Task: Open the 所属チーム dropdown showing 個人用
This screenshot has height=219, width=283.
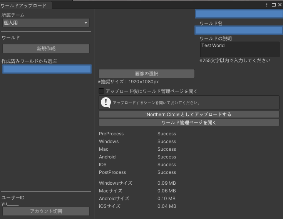Action: tap(45, 23)
